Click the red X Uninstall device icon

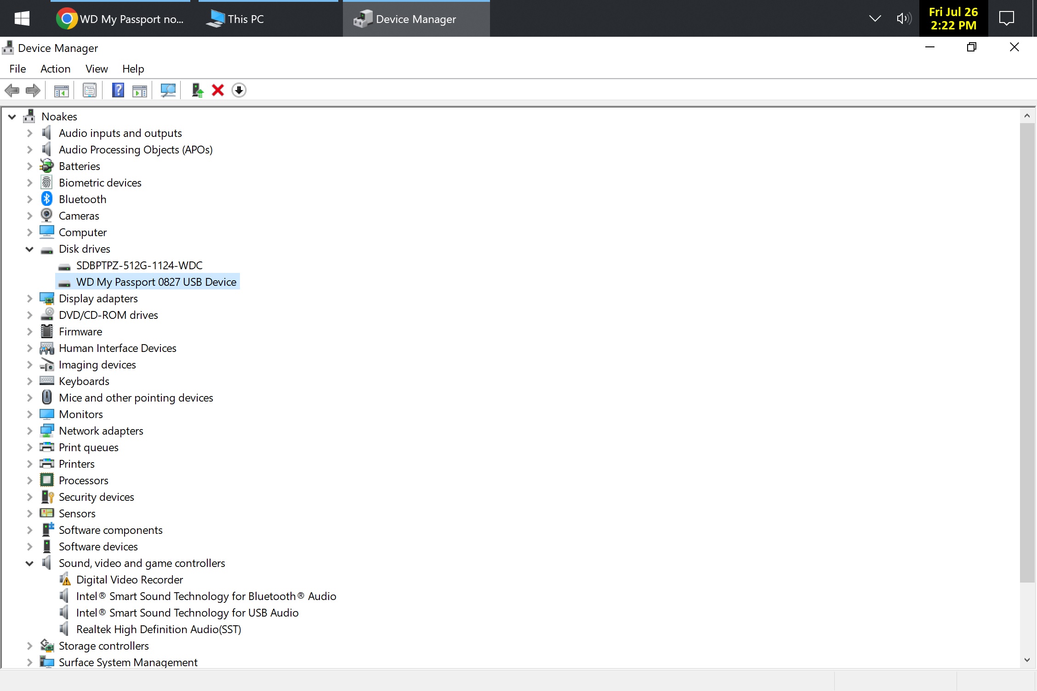click(218, 90)
